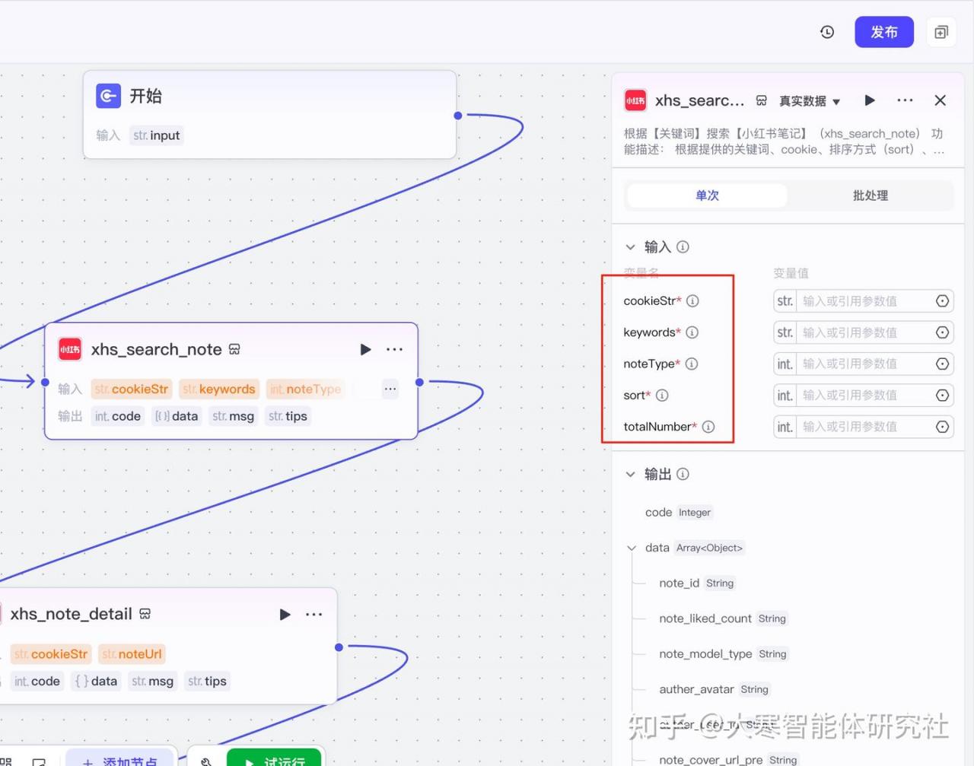This screenshot has width=974, height=766.
Task: Select the auther_avatar output row
Action: pyautogui.click(x=715, y=689)
